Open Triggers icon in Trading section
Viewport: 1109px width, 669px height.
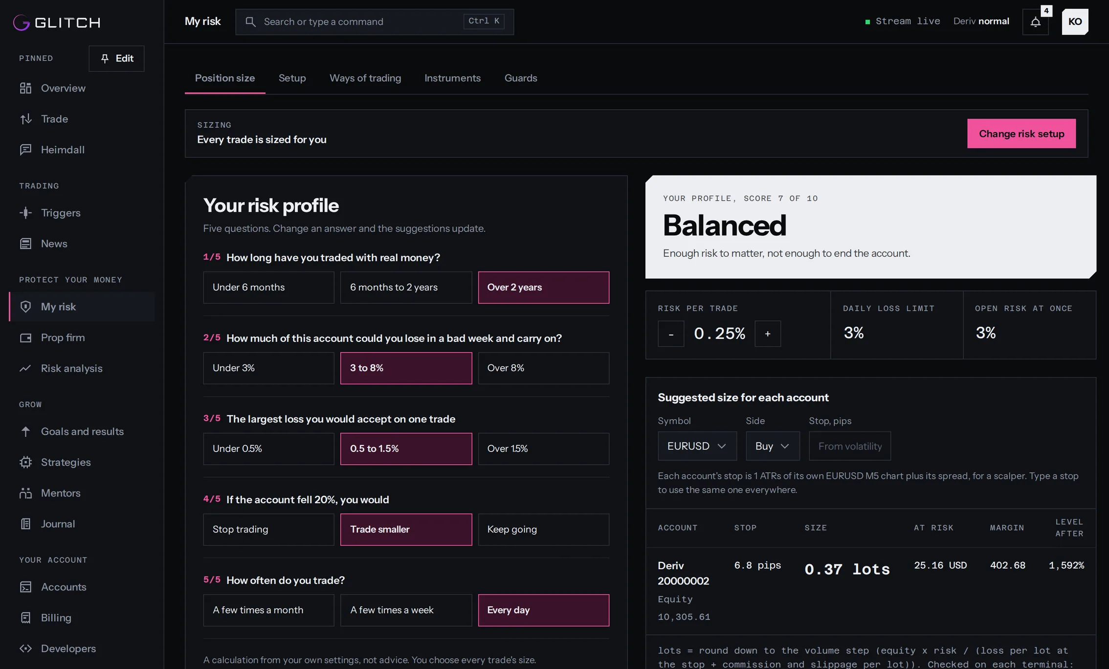(x=25, y=213)
